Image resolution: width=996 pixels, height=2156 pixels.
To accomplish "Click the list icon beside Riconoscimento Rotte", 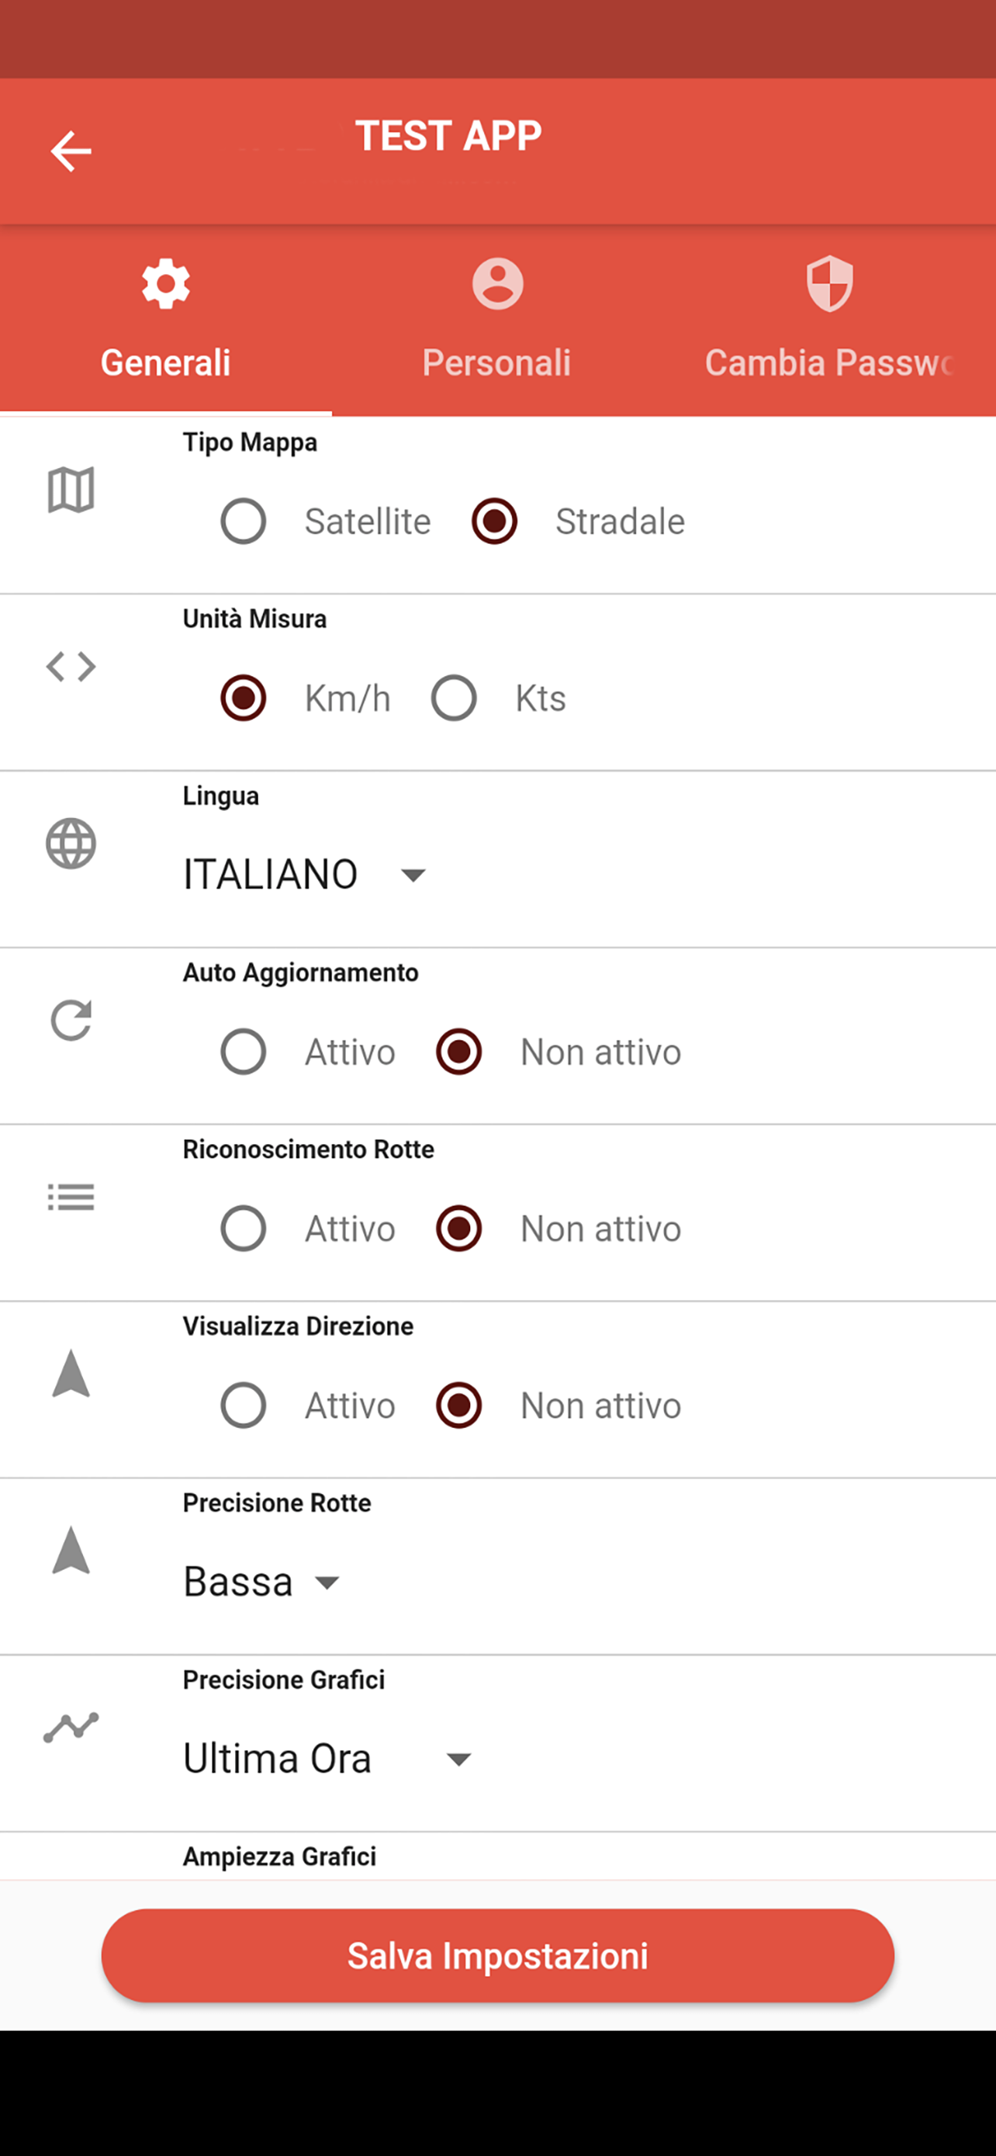I will pos(71,1197).
